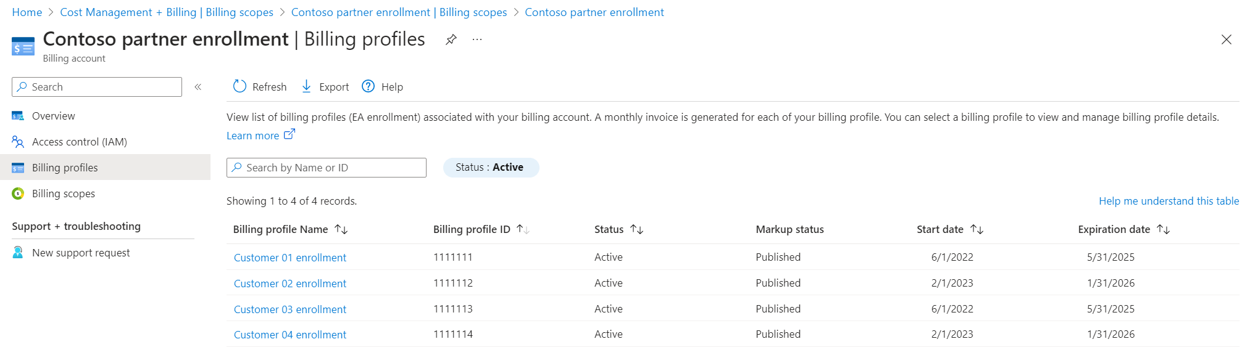The width and height of the screenshot is (1250, 347).
Task: Open the Status : Active filter pill
Action: tap(491, 168)
